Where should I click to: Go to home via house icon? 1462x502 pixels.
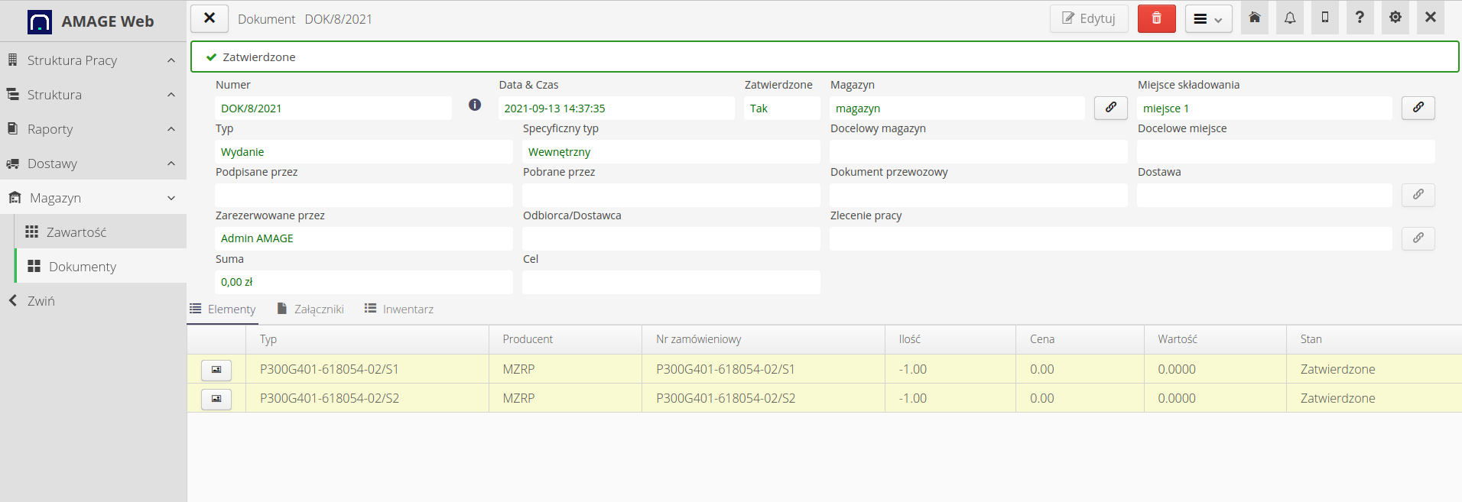(1255, 18)
